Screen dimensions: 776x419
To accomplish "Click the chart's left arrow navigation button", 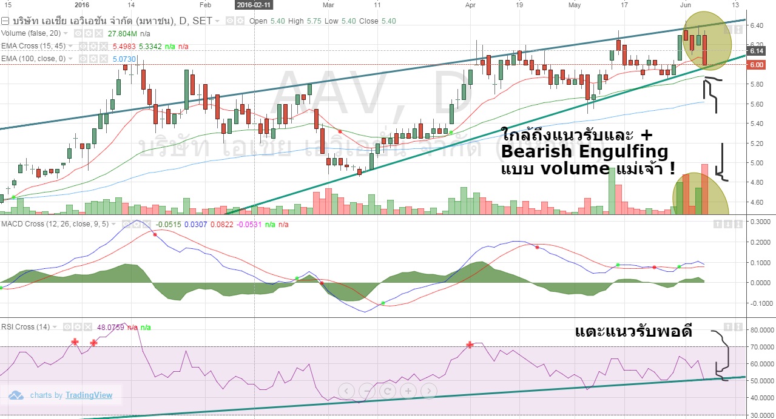I will (x=346, y=391).
